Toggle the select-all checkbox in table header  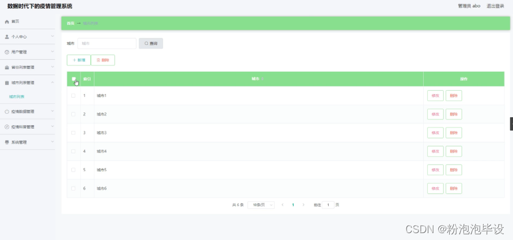[x=73, y=79]
